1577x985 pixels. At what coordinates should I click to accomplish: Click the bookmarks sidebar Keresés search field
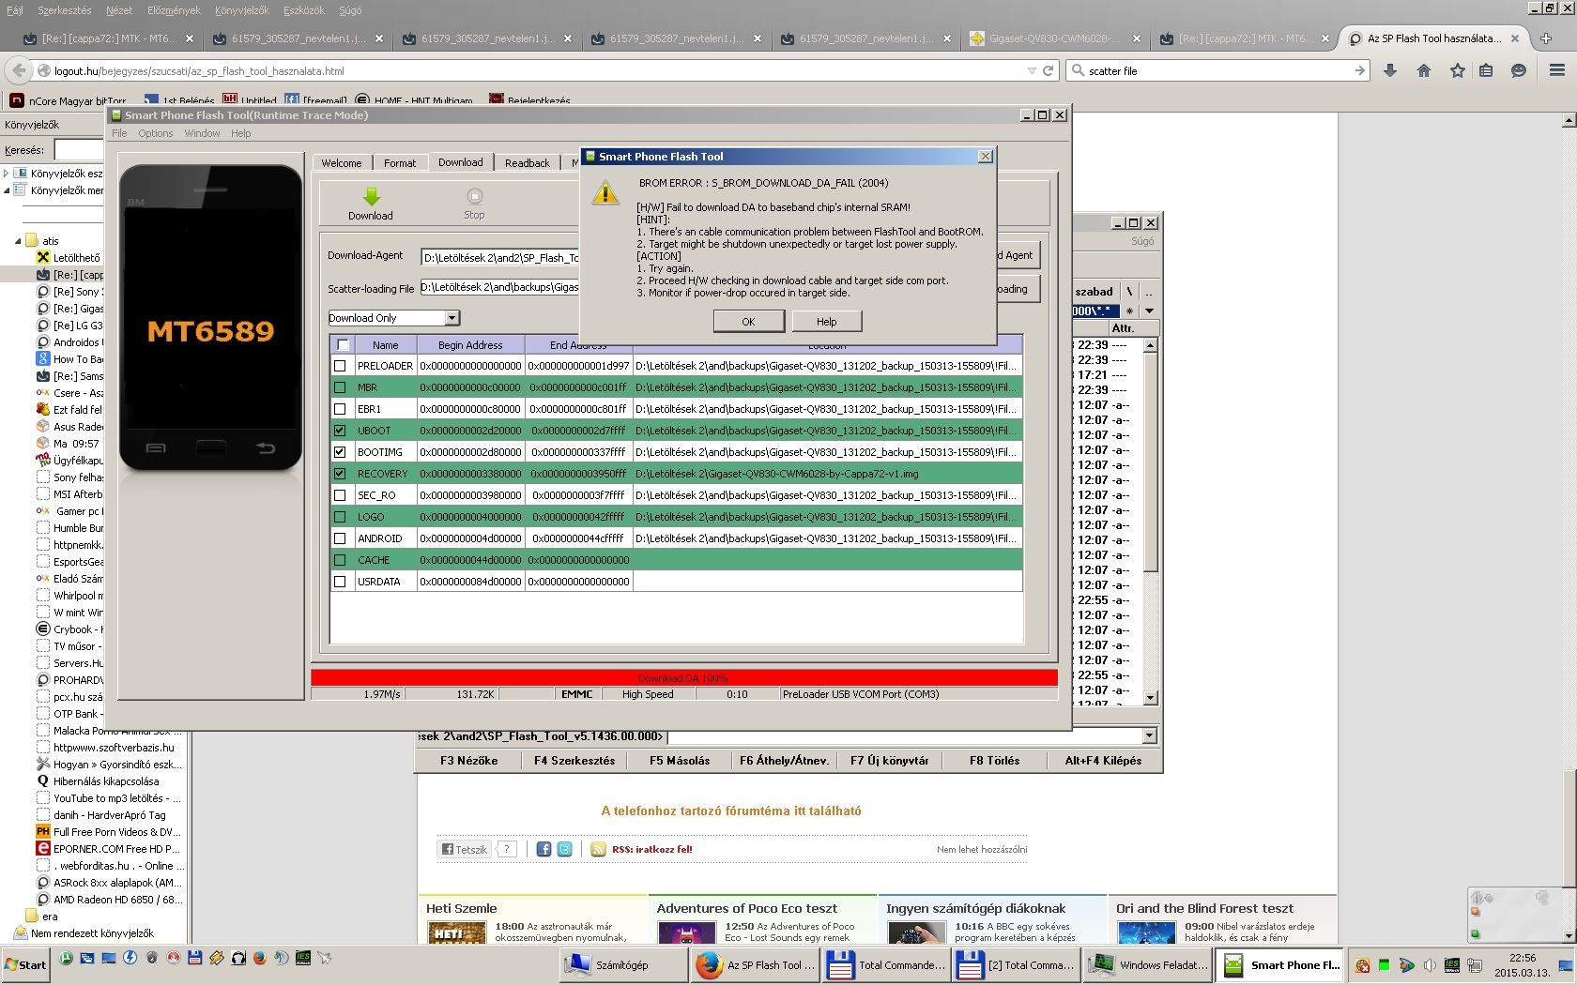click(x=79, y=150)
